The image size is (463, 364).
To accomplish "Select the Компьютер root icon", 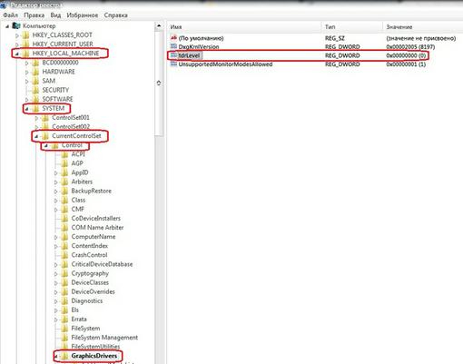I will click(x=16, y=25).
